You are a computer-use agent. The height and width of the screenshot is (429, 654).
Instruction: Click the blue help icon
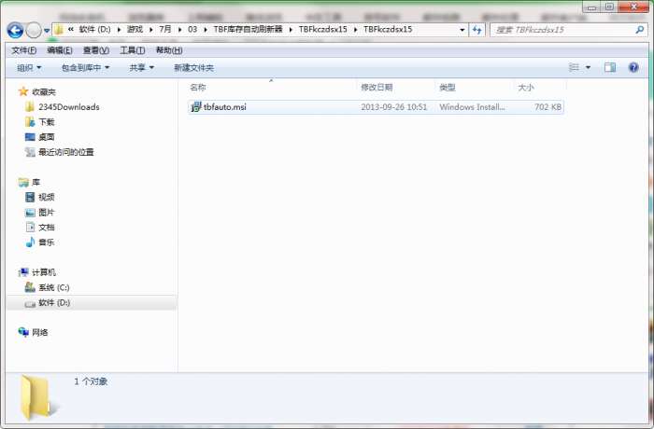(x=633, y=67)
